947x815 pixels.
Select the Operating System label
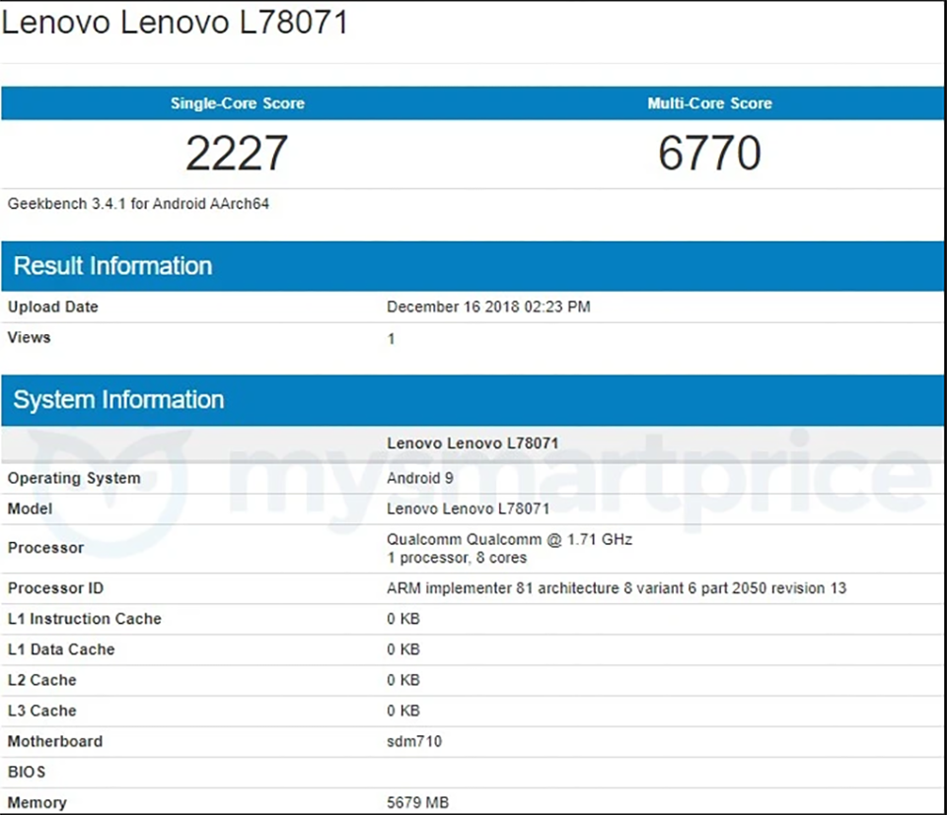74,478
